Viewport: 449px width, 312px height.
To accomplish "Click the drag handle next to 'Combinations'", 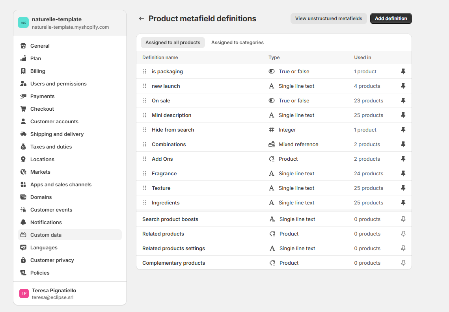I will [145, 145].
